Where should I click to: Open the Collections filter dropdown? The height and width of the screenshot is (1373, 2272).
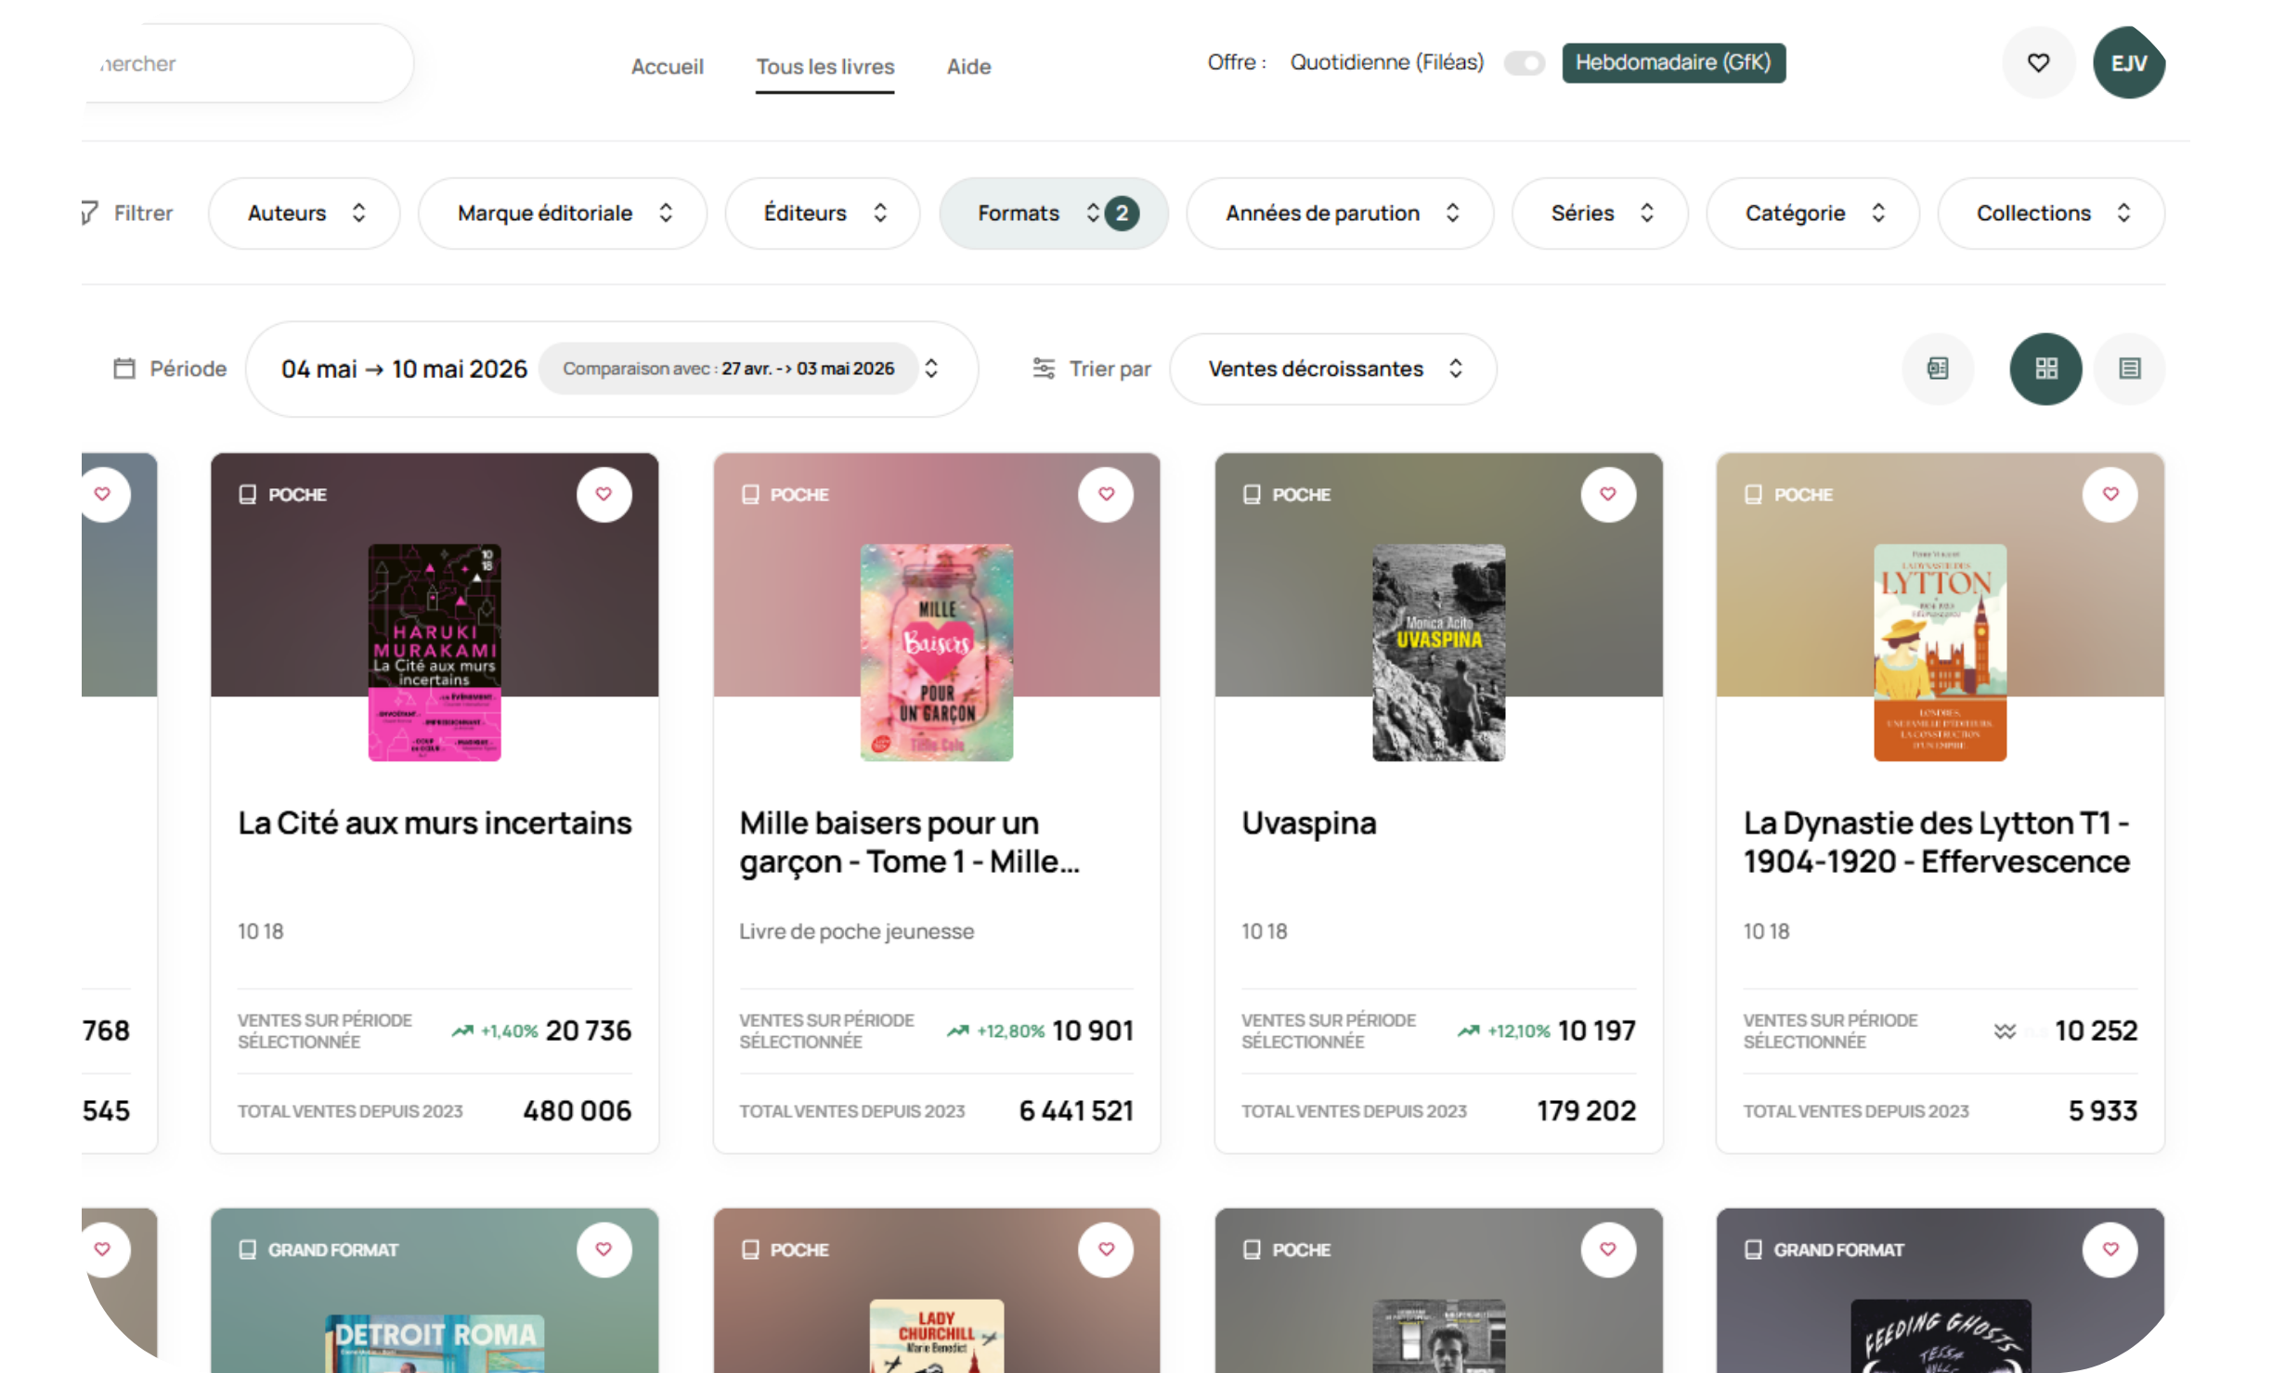coord(2050,214)
